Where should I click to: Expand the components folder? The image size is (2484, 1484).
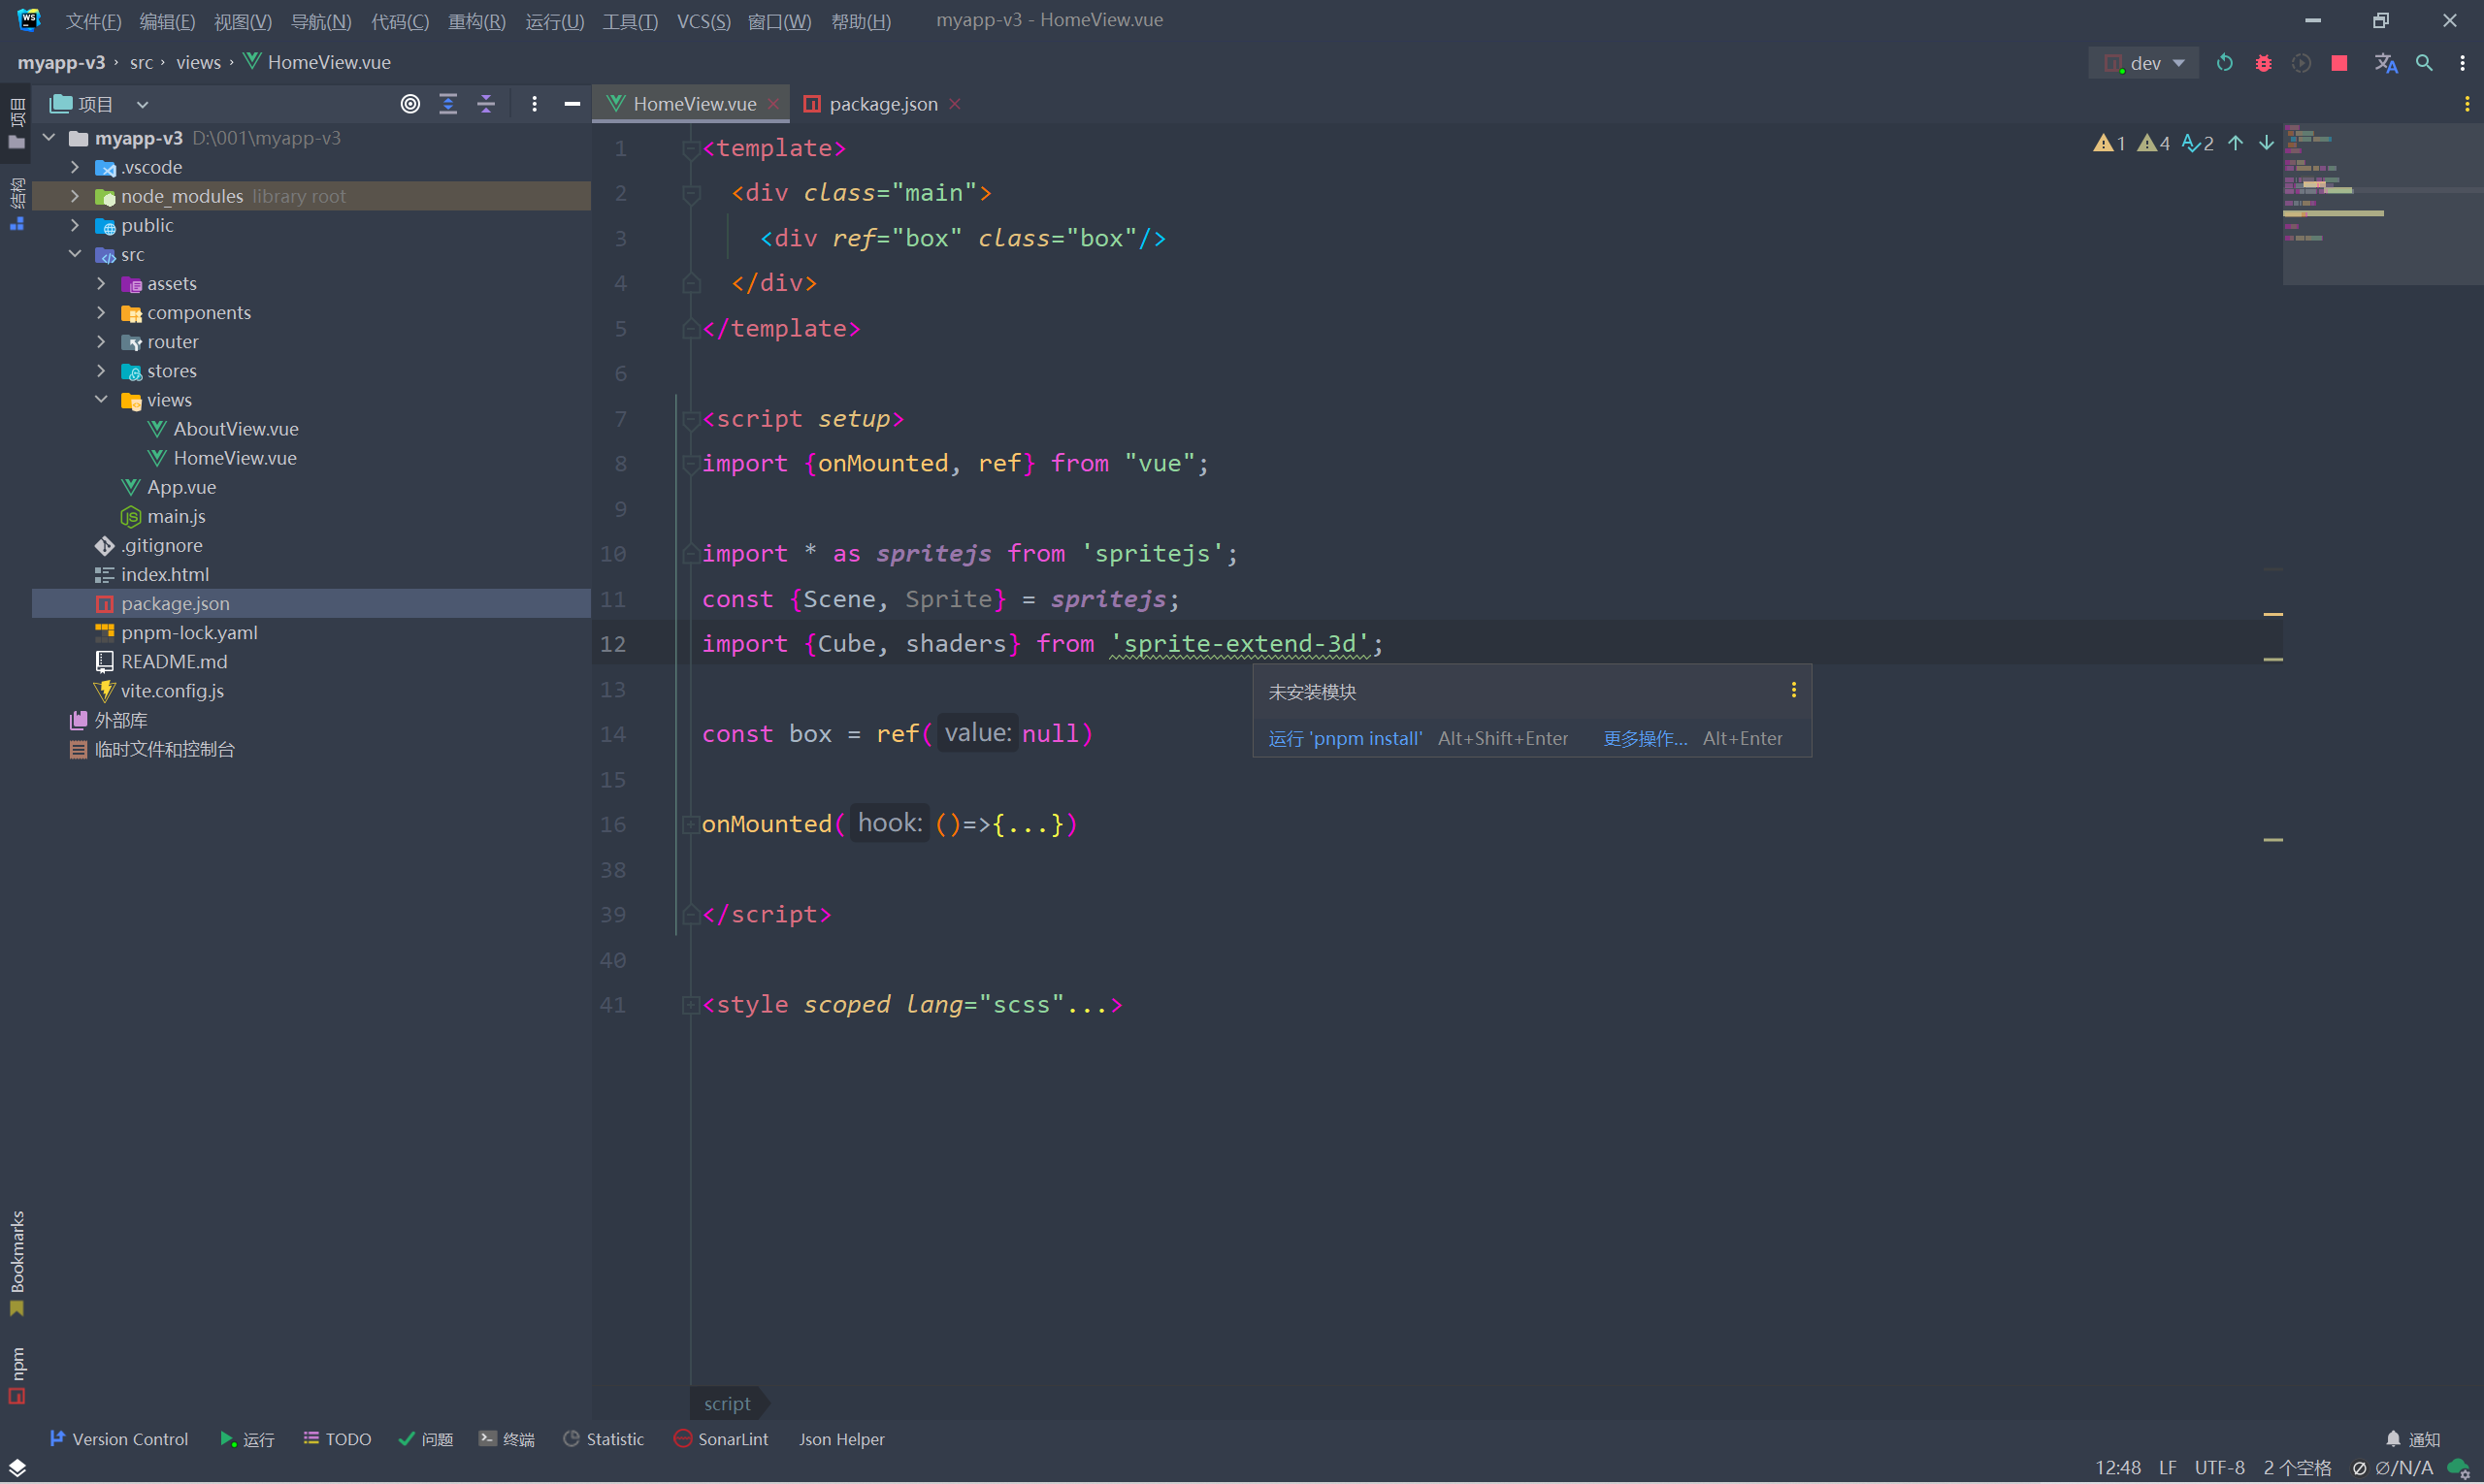point(100,312)
